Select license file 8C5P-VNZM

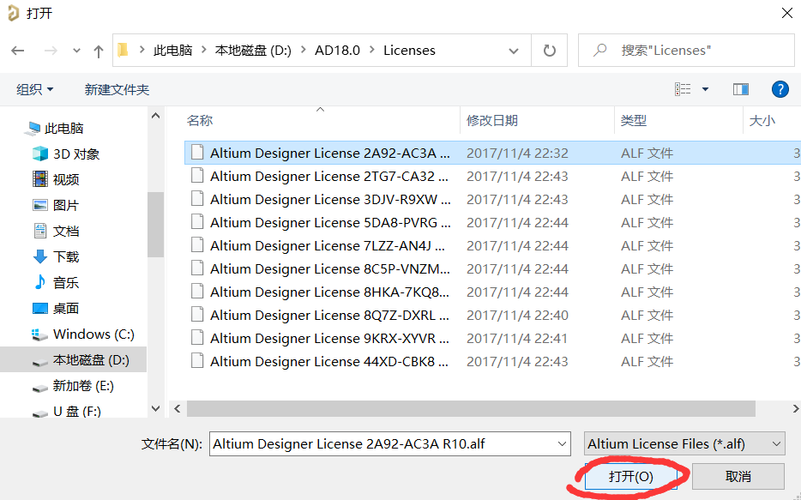[x=330, y=268]
